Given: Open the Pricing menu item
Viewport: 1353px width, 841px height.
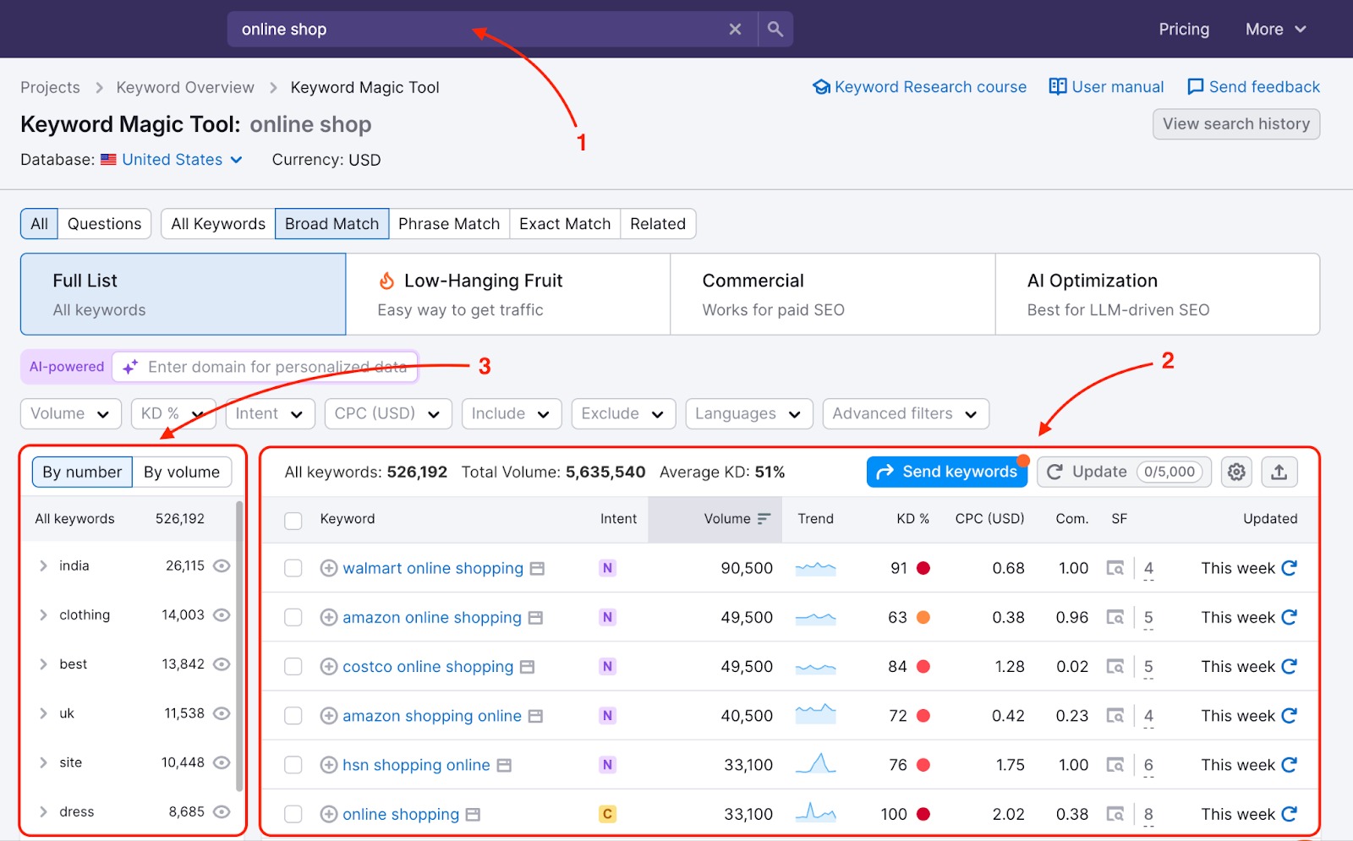Looking at the screenshot, I should point(1183,28).
